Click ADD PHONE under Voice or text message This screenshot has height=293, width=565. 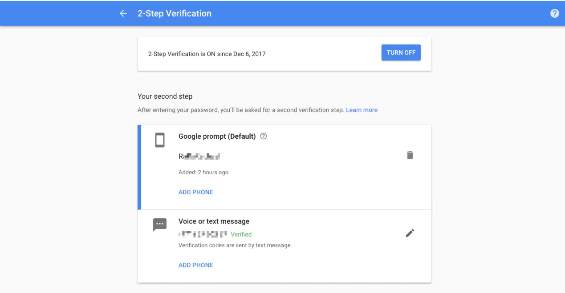(x=195, y=265)
